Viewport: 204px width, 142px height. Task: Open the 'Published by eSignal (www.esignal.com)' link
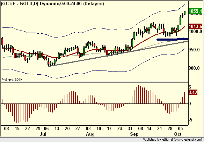tap(172, 140)
